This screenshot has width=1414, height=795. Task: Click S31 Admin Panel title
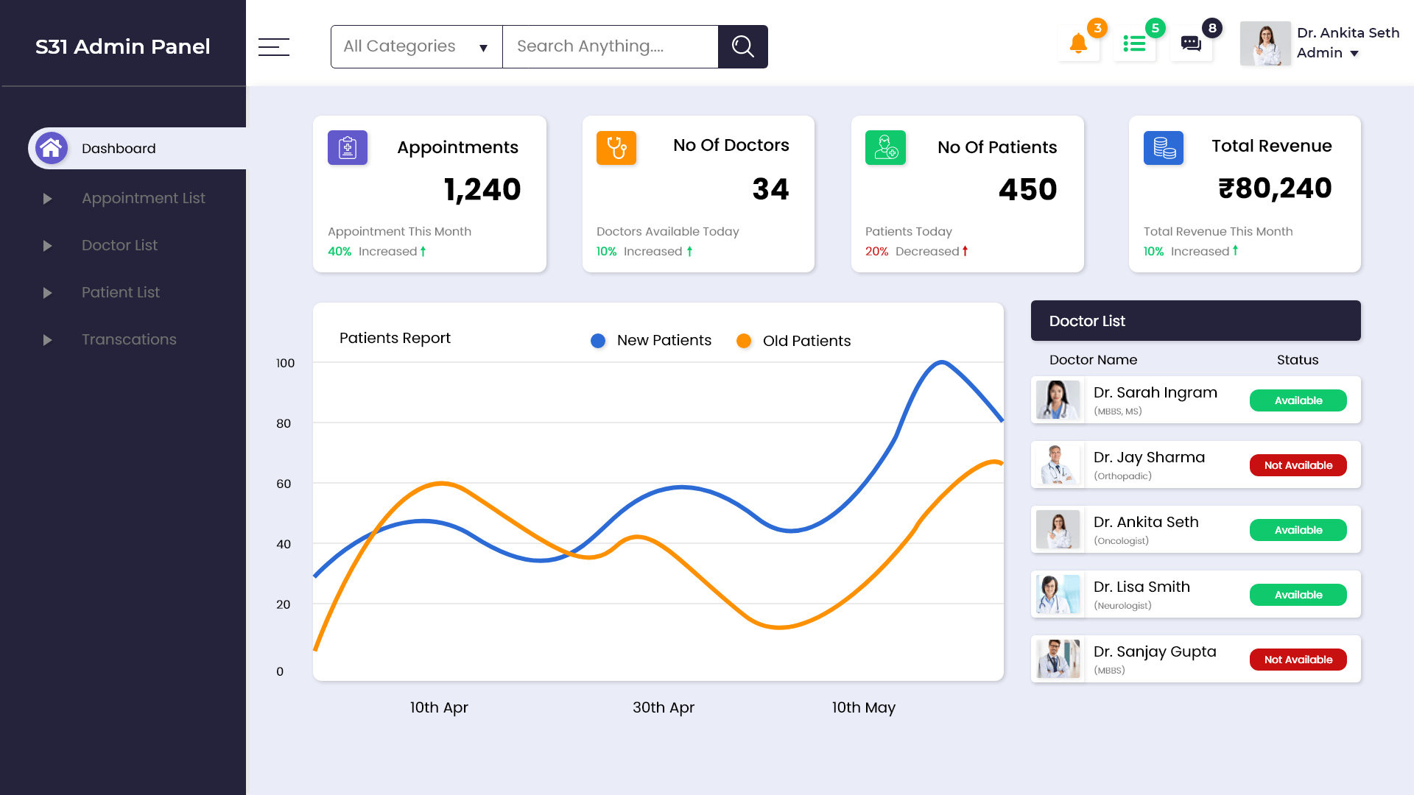[123, 46]
